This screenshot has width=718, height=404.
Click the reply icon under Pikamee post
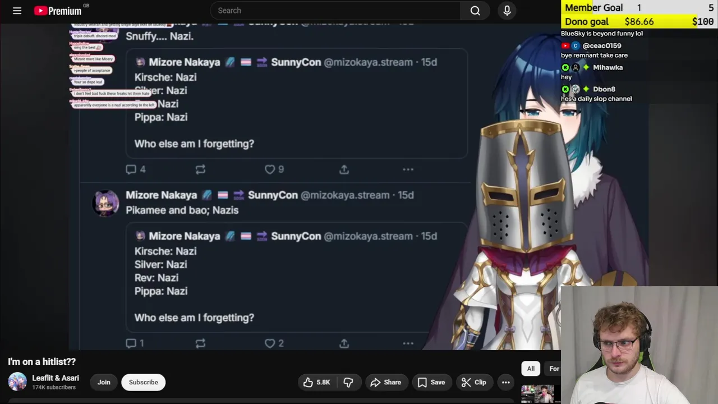click(x=131, y=343)
